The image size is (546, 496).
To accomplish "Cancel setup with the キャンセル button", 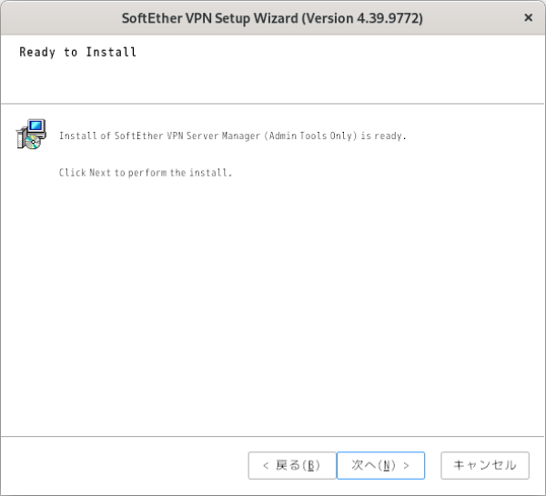I will click(x=485, y=465).
